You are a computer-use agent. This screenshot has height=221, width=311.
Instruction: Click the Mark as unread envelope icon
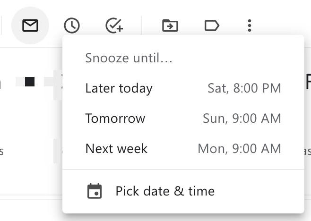point(30,25)
